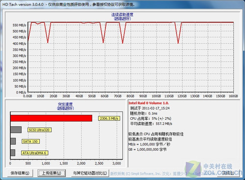
Task: Click the 上传结果(U) upload results button
Action: tap(51, 173)
